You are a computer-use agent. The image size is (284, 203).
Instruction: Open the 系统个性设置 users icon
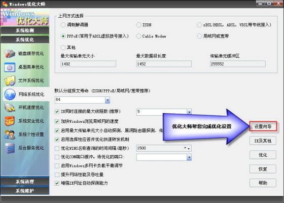point(10,134)
